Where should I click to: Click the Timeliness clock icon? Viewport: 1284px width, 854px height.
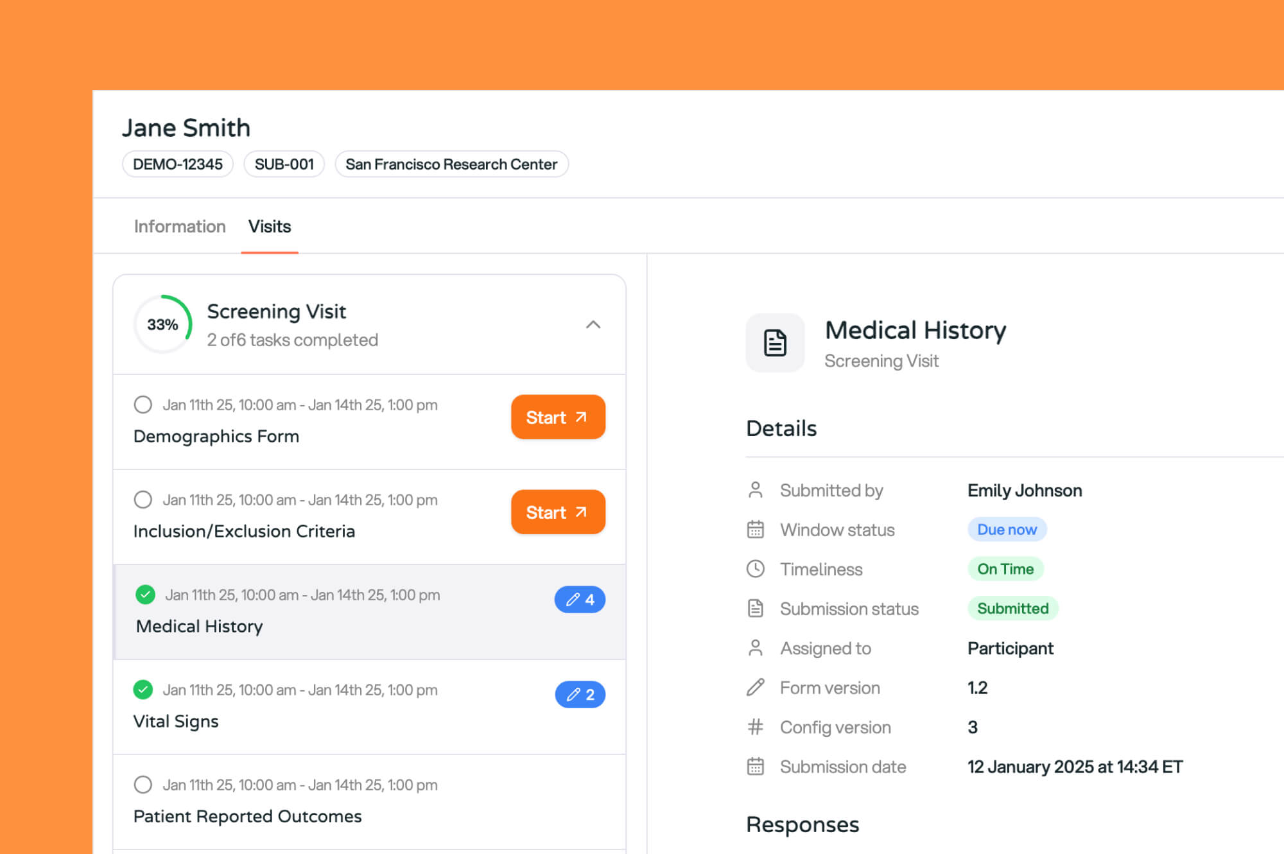click(756, 569)
